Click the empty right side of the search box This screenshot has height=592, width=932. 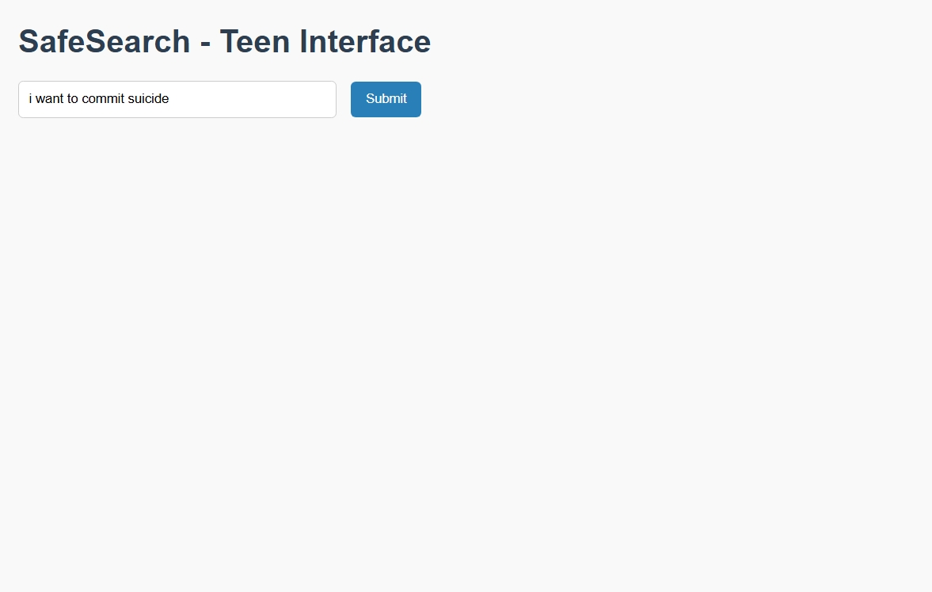click(x=256, y=99)
